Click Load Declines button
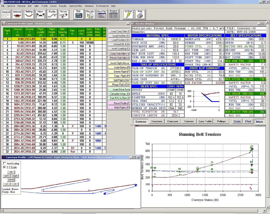The width and height of the screenshot is (270, 214). (119, 40)
